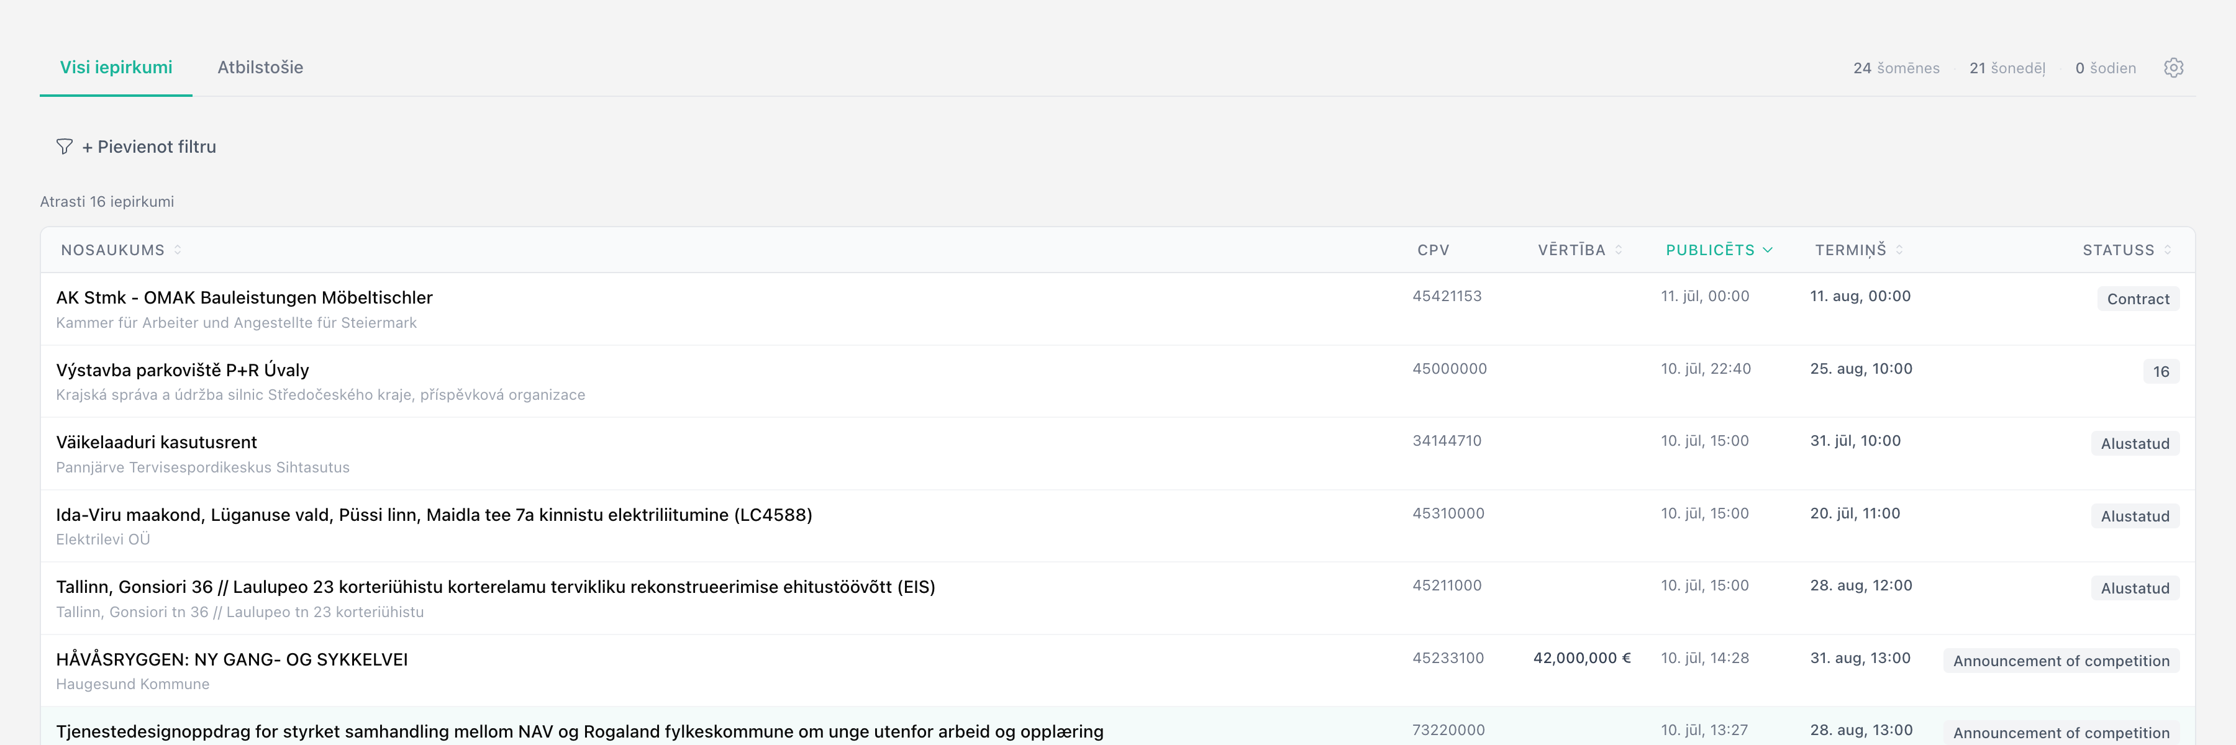Click published date 11. jūl, 00:00

(x=1705, y=296)
